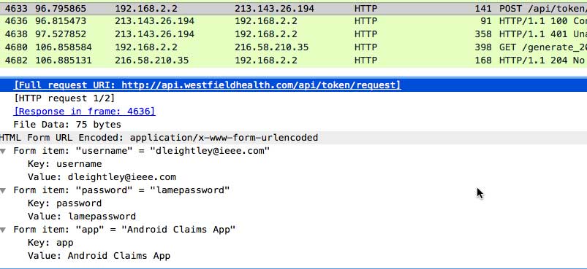Viewport: 587px width, 269px height.
Task: Collapse the password form item triangle
Action: [x=3, y=191]
